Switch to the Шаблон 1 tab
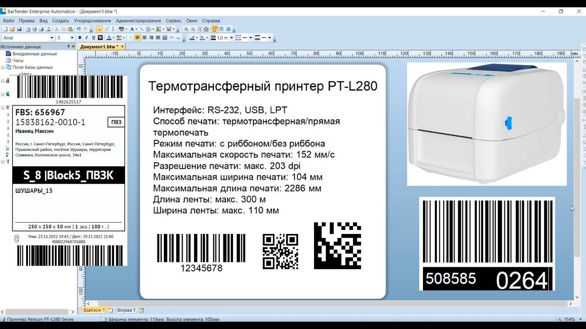Screen dimensions: 586x329 [94, 310]
